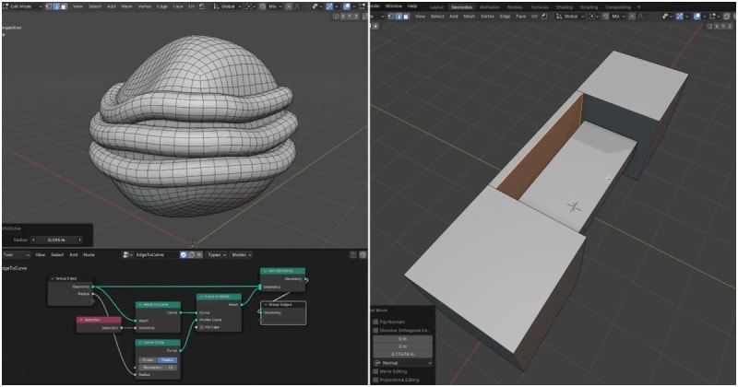Viewport: 738px width, 387px height.
Task: Select face select mode in left viewport
Action: [62, 6]
